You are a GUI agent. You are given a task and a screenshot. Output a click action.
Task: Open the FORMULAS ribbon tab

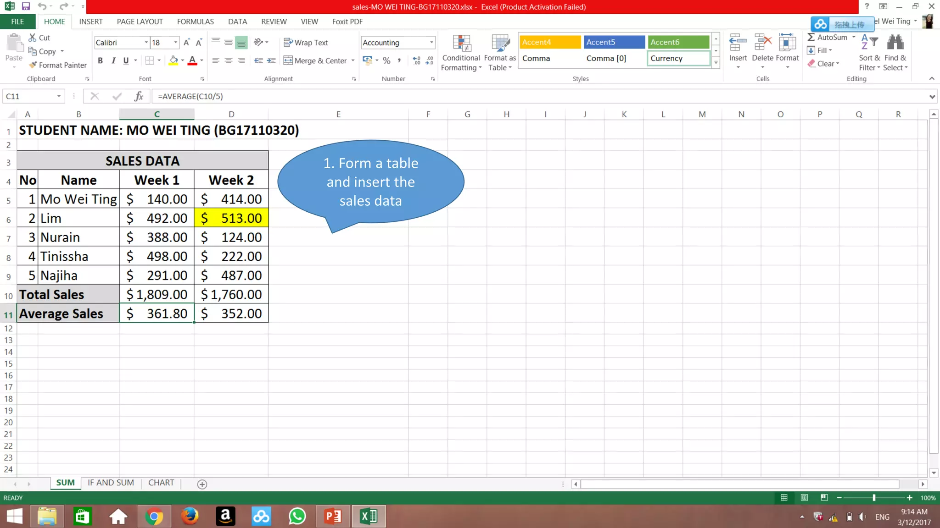pyautogui.click(x=196, y=22)
